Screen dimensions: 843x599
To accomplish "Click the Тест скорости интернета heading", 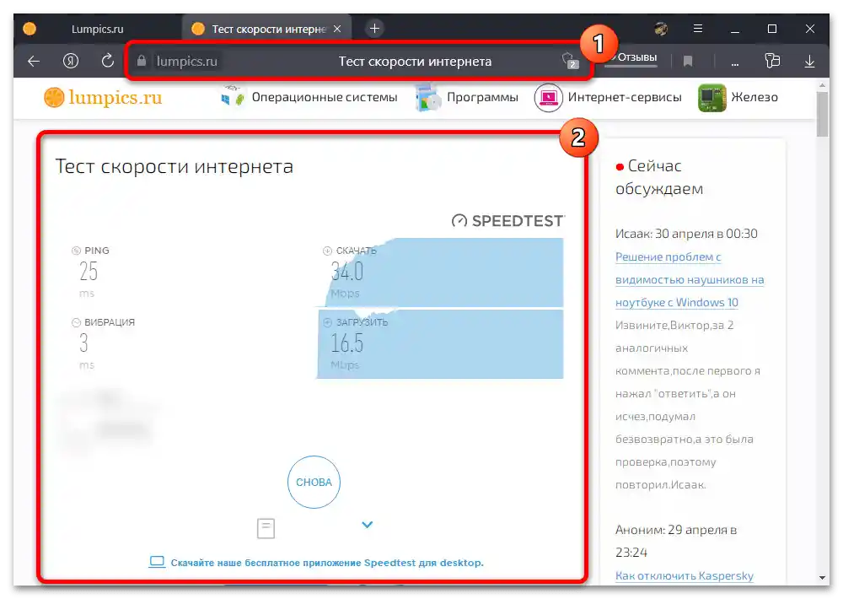I will pos(175,166).
